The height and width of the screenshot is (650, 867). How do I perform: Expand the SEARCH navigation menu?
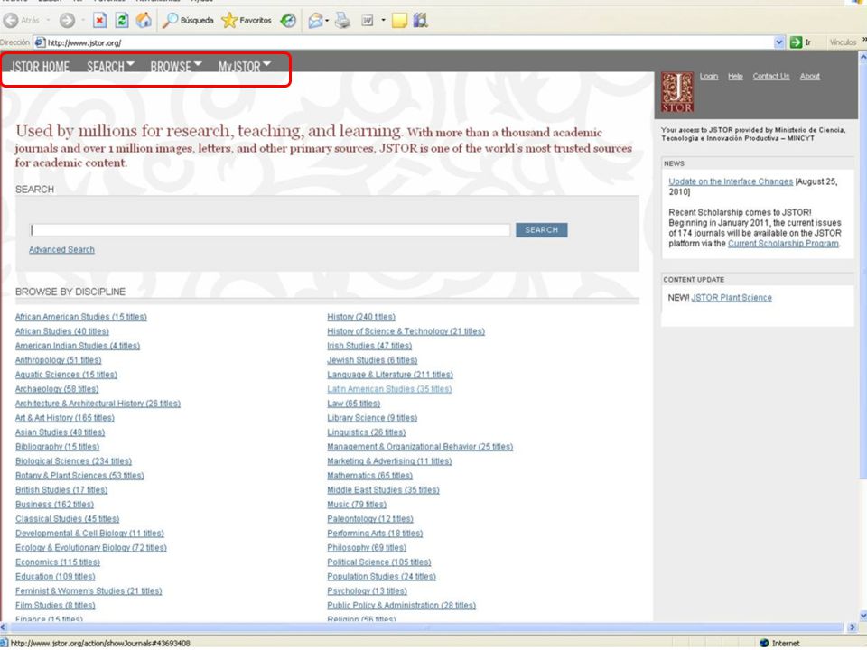coord(110,66)
